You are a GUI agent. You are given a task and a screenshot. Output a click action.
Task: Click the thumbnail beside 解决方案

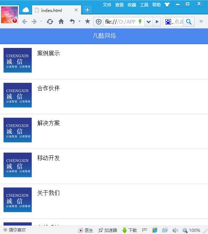[x=18, y=130]
